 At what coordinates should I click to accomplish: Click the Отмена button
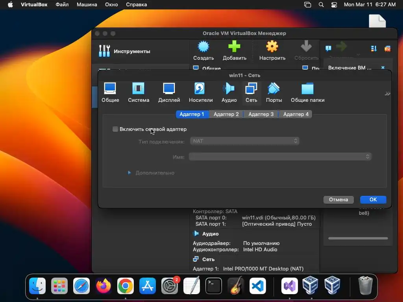(338, 199)
